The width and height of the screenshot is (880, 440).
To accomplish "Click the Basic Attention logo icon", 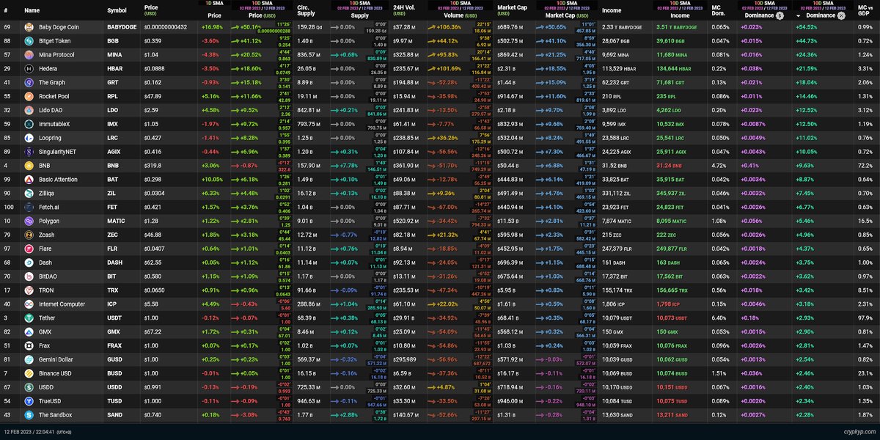I will coord(29,179).
